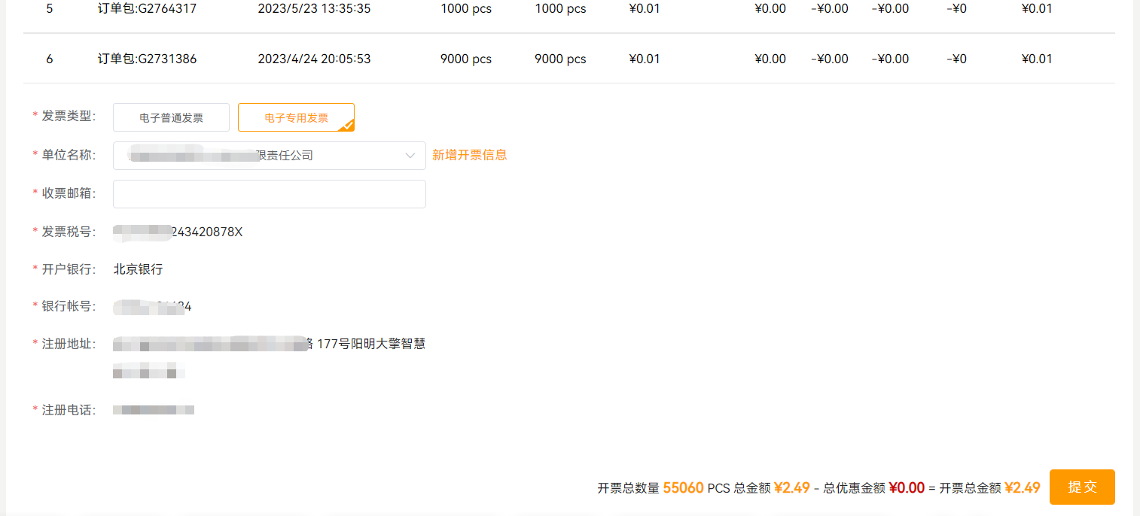
Task: Select order package G2731386 in row 6
Action: 147,59
